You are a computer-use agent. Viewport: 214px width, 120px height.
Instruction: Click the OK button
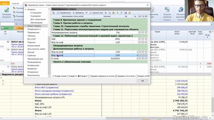coord(142,81)
